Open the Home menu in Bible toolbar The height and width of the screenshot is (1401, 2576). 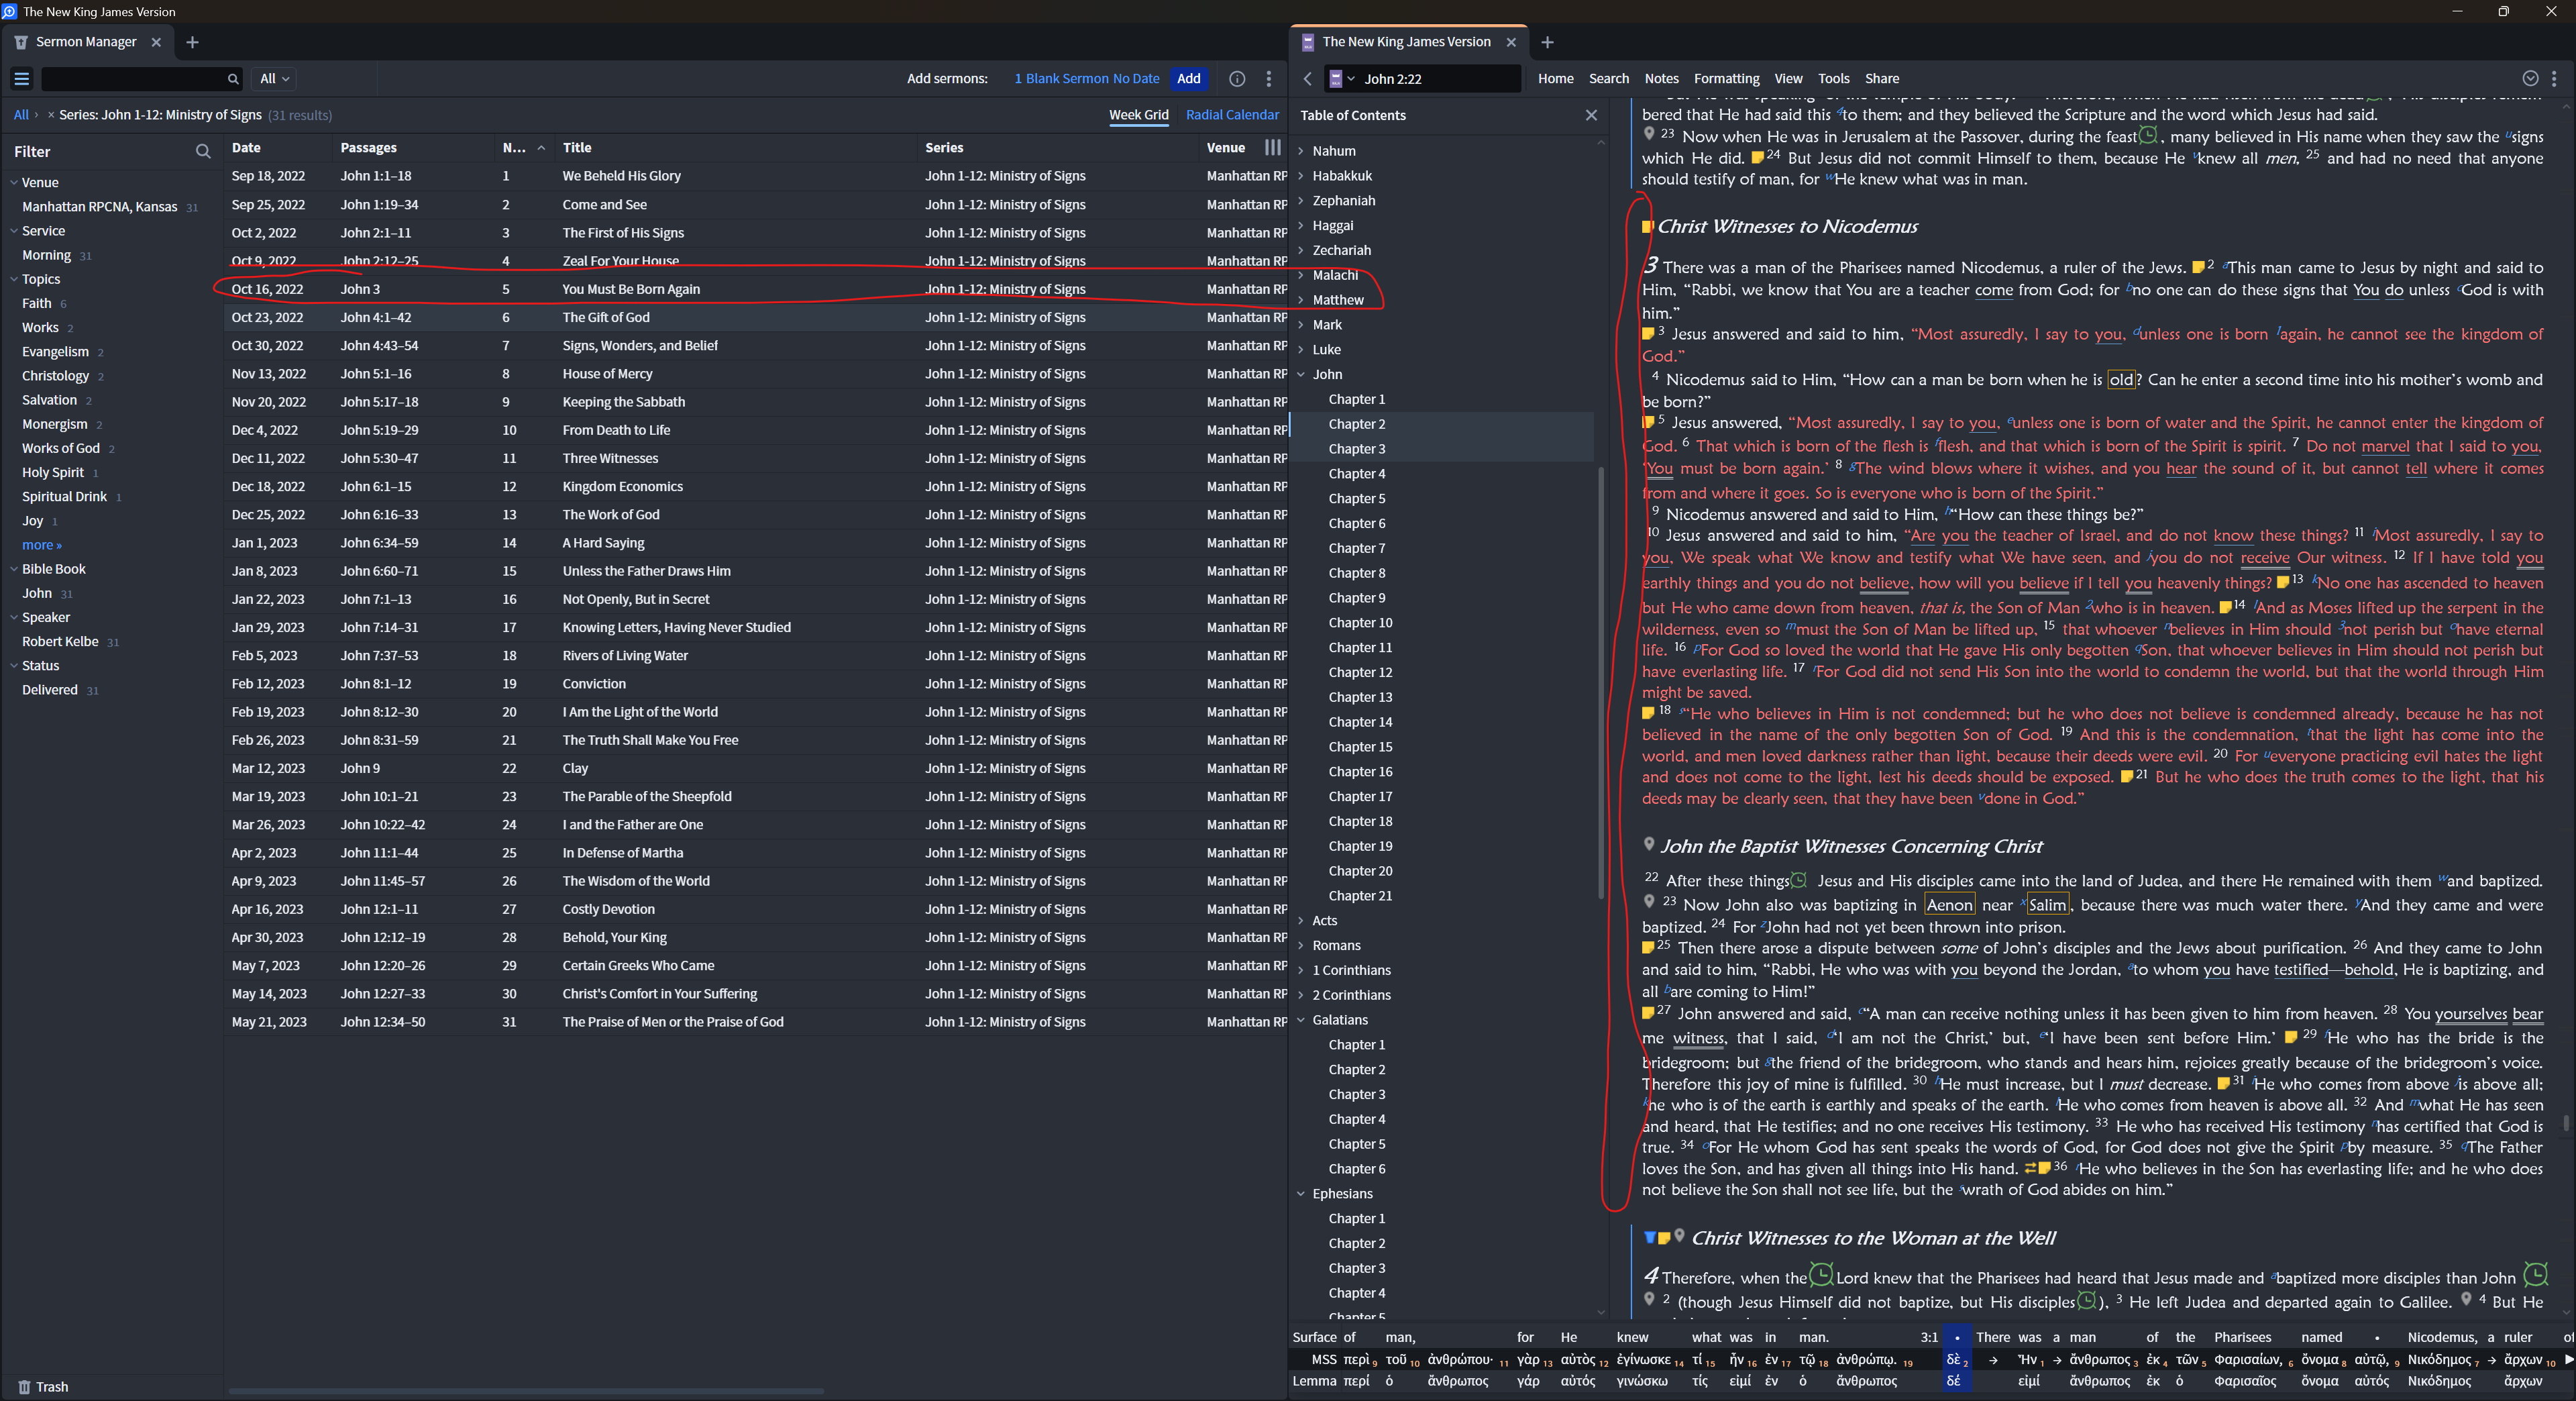tap(1555, 79)
